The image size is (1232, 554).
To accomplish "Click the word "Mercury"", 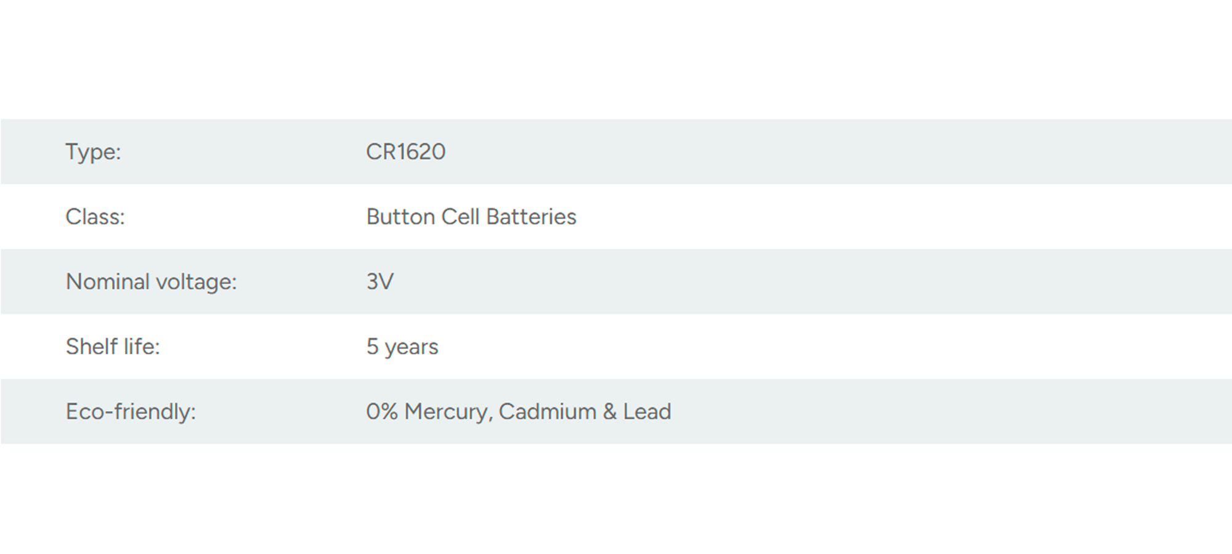I will tap(448, 412).
